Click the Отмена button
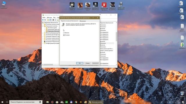The width and height of the screenshot is (186, 104). point(87,63)
